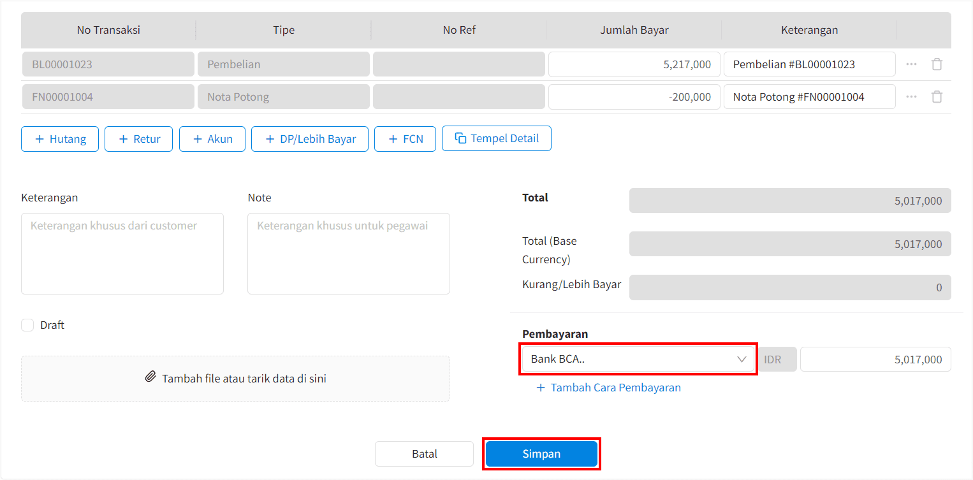The height and width of the screenshot is (480, 973).
Task: Focus the Keterangan customer textarea
Action: [122, 254]
